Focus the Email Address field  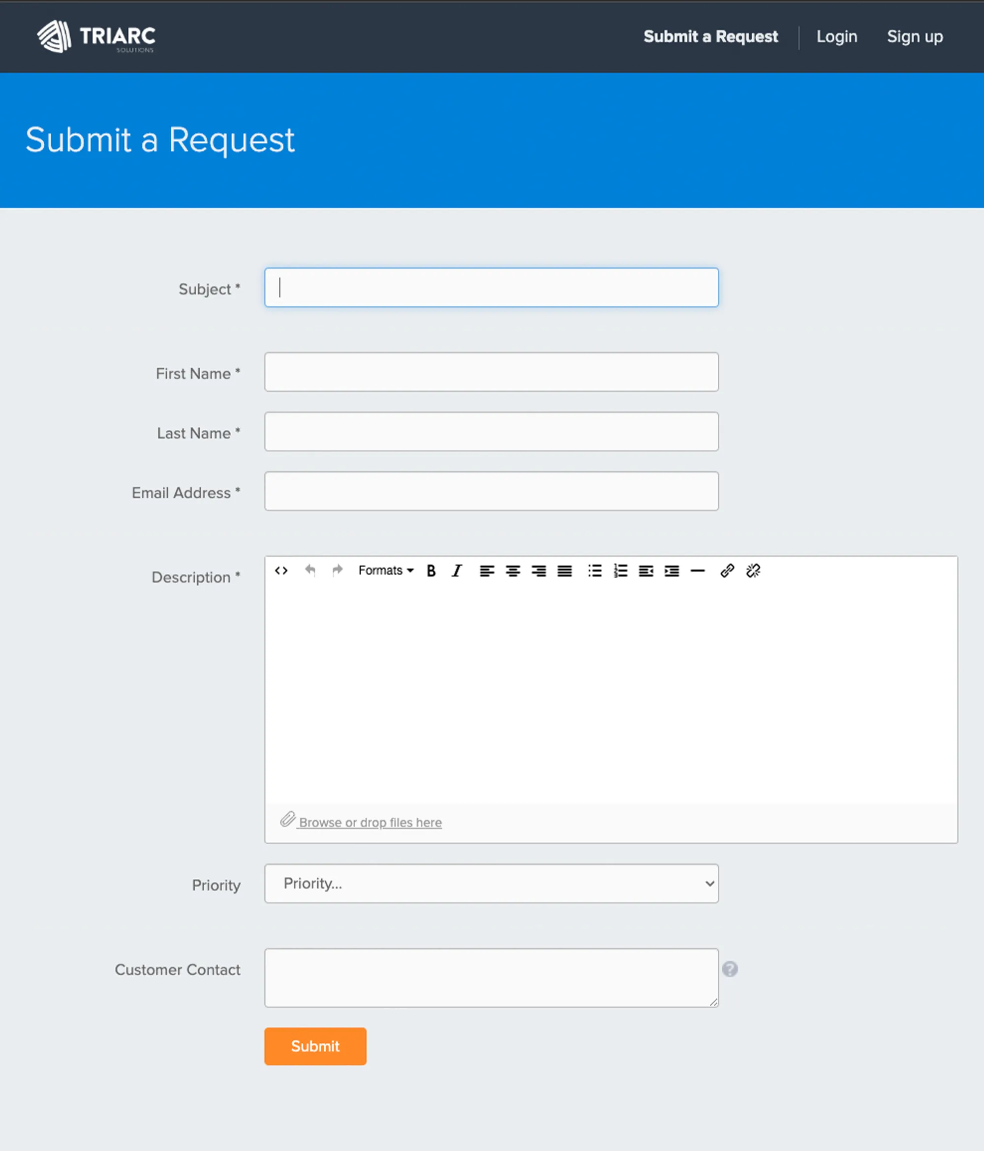click(491, 491)
